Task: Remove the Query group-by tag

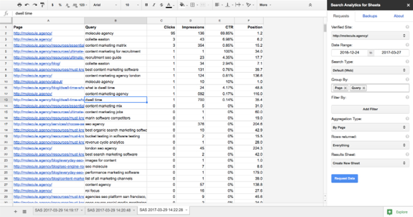Action: point(364,88)
